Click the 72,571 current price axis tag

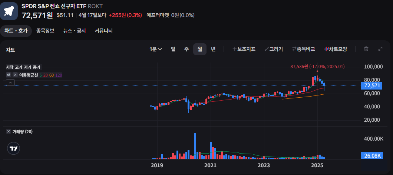click(372, 86)
